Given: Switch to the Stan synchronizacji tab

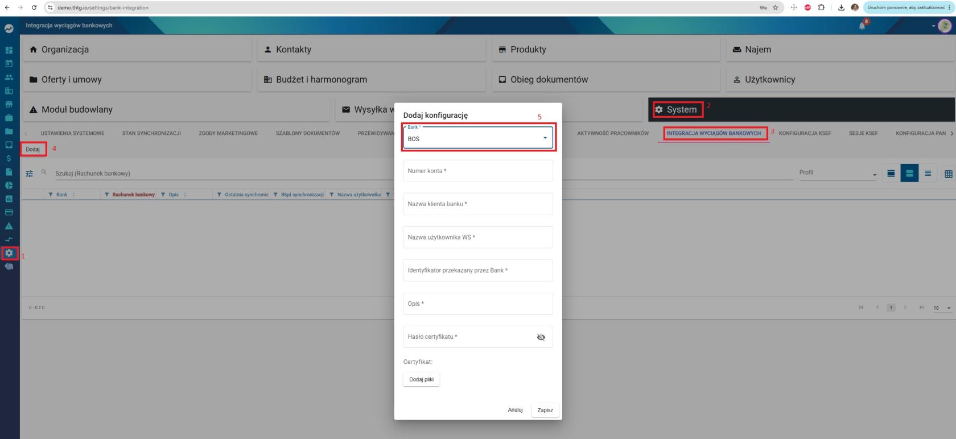Looking at the screenshot, I should click(151, 133).
